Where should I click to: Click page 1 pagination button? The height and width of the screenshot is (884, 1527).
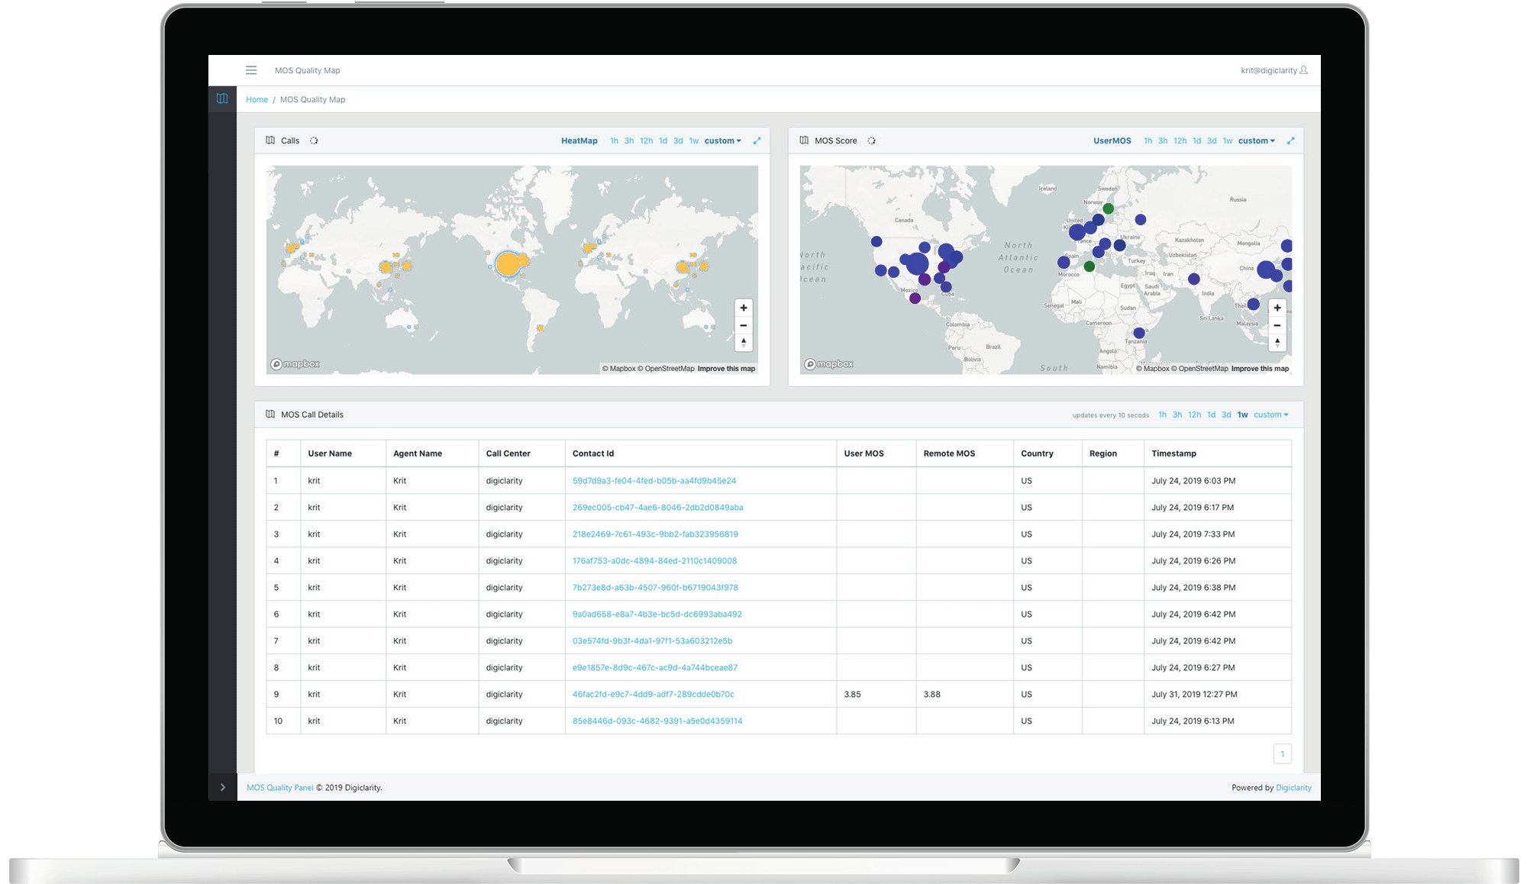[x=1282, y=753]
